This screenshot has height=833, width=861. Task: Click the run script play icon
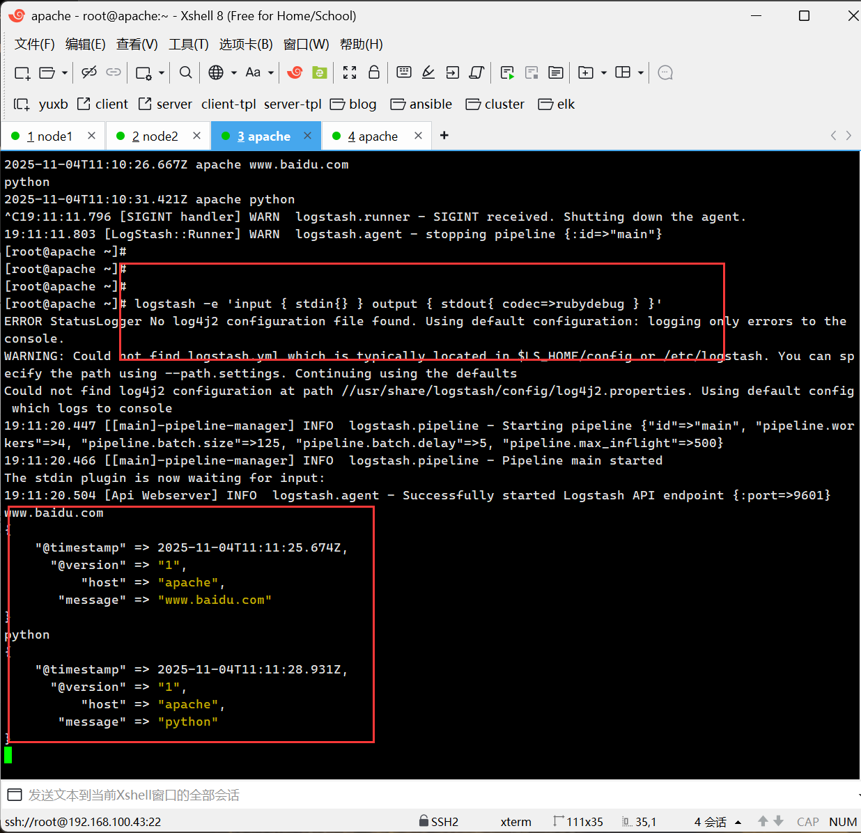click(x=507, y=72)
